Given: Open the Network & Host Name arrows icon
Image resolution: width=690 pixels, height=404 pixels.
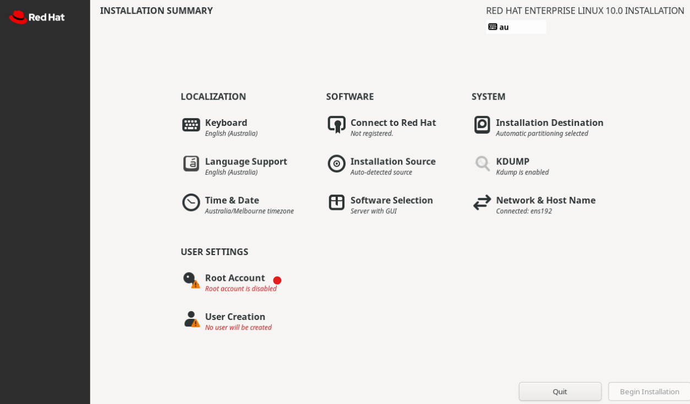Looking at the screenshot, I should pyautogui.click(x=482, y=202).
